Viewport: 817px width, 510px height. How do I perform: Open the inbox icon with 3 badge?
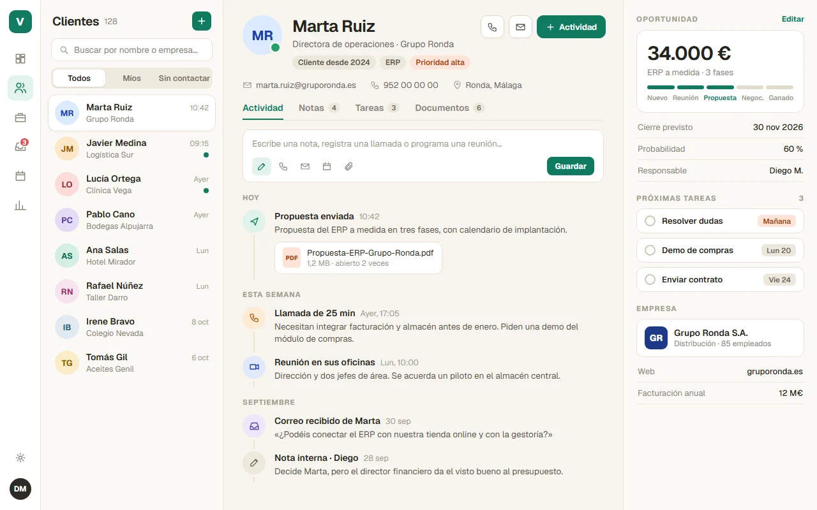tap(20, 147)
